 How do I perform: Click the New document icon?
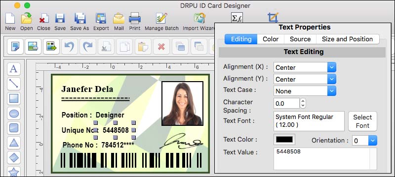[10, 19]
